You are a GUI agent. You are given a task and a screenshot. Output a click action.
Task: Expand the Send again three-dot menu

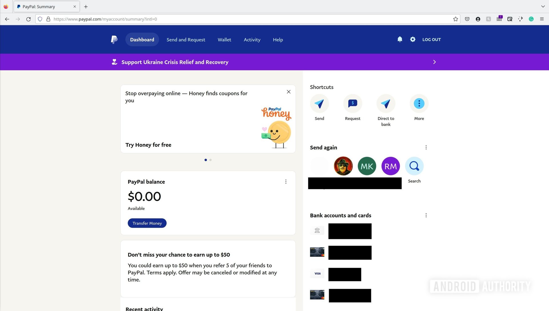[426, 147]
